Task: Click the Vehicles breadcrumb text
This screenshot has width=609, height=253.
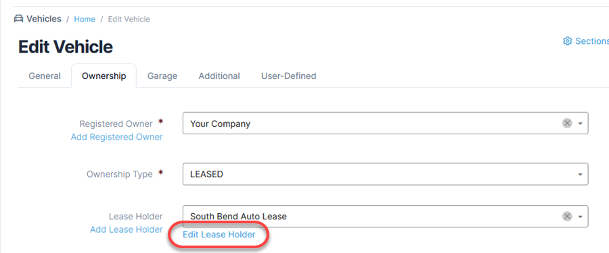Action: pos(44,19)
